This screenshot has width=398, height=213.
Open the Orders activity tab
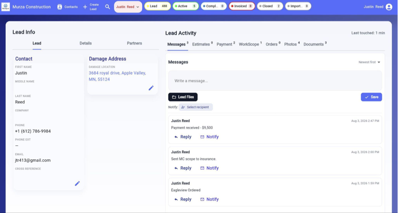(x=273, y=44)
